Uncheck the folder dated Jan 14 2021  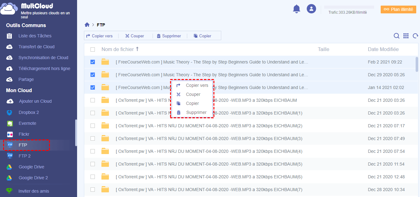(93, 87)
